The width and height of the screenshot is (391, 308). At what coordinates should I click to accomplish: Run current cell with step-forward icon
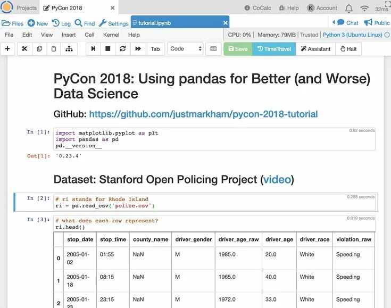click(93, 48)
